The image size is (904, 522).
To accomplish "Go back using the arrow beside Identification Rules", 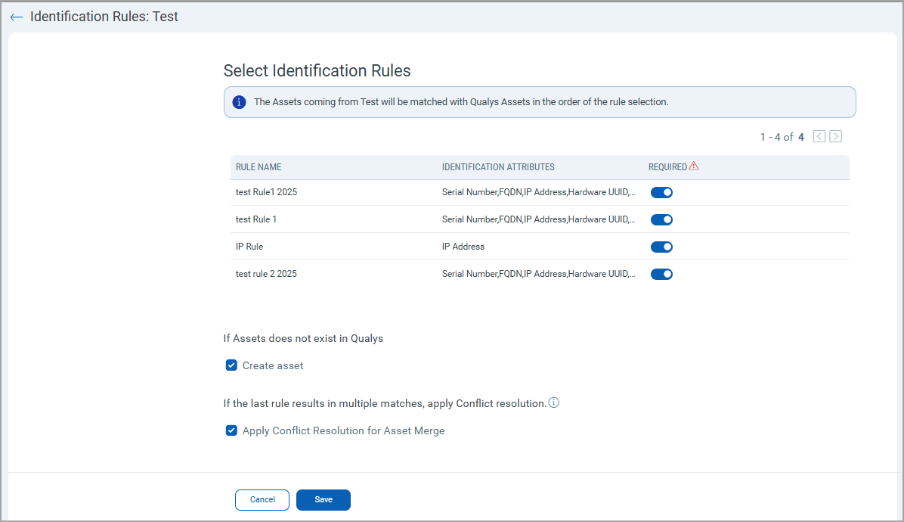I will point(16,17).
